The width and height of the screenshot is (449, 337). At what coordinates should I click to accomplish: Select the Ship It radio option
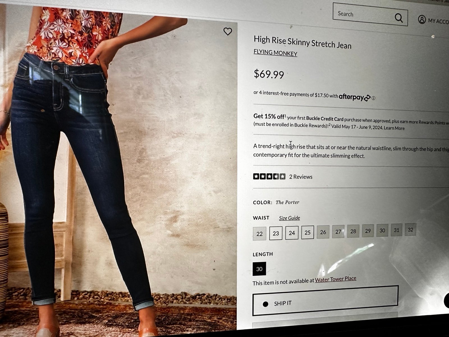265,304
